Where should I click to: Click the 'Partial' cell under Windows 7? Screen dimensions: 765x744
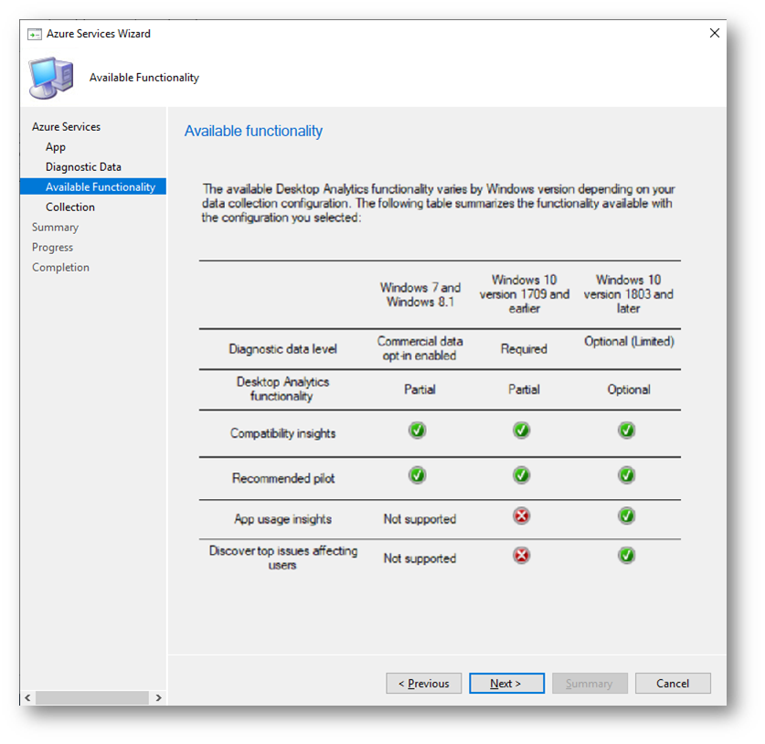click(420, 389)
